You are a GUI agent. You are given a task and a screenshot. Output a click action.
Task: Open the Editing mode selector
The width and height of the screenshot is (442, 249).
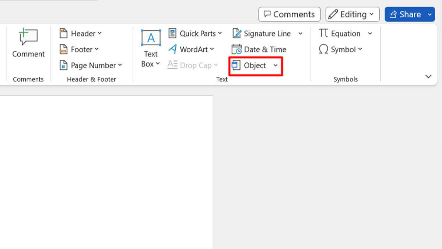point(352,14)
